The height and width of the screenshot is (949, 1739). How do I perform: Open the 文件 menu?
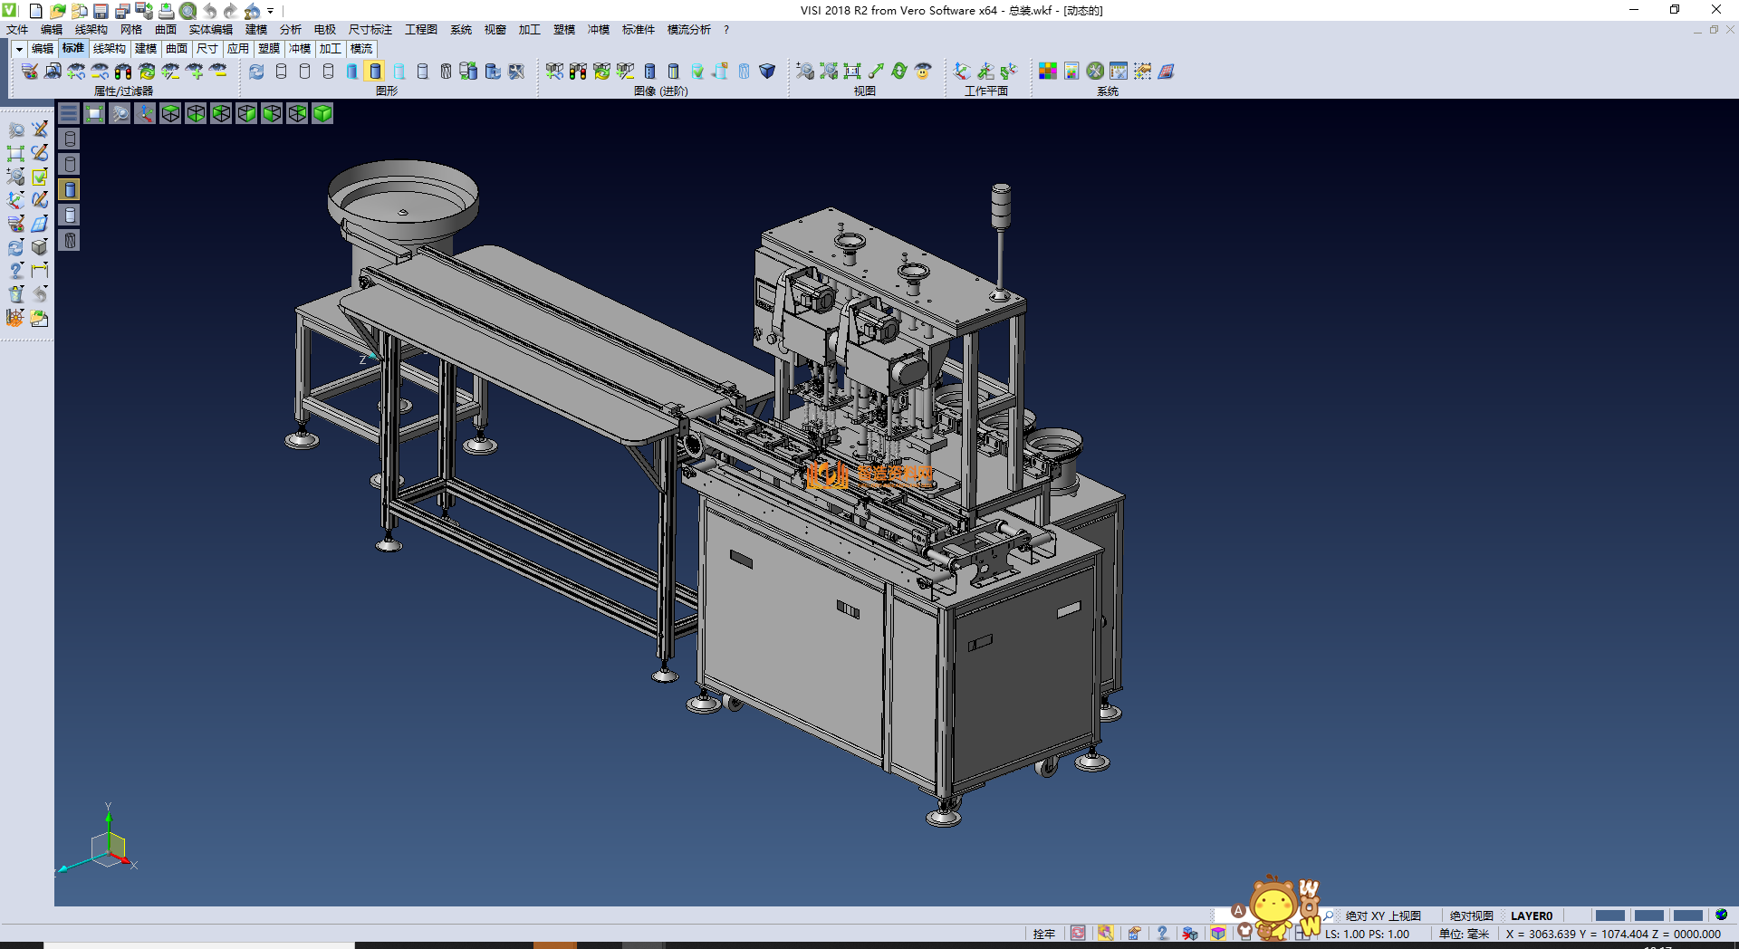17,30
